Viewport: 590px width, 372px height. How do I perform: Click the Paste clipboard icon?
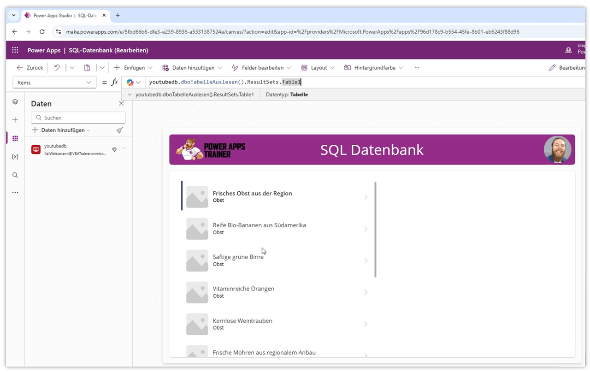[87, 68]
